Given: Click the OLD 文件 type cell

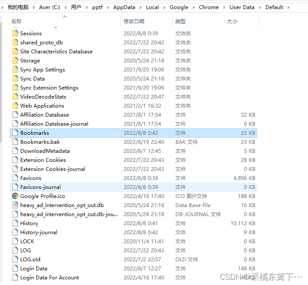Looking at the screenshot, I should pyautogui.click(x=187, y=259).
